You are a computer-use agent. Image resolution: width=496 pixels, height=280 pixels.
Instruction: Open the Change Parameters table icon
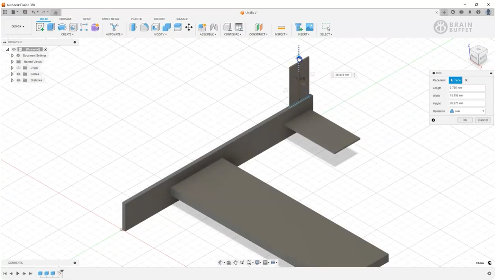pos(239,27)
